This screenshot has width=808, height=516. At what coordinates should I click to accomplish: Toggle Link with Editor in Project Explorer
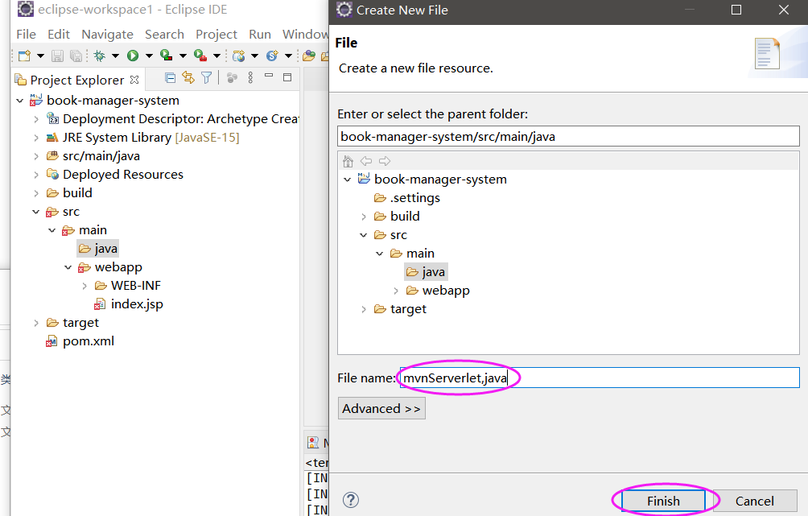pos(188,78)
